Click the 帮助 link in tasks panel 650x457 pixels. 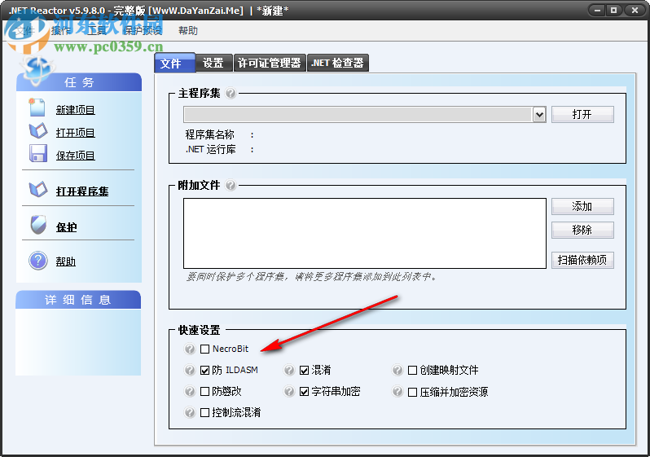tap(66, 261)
